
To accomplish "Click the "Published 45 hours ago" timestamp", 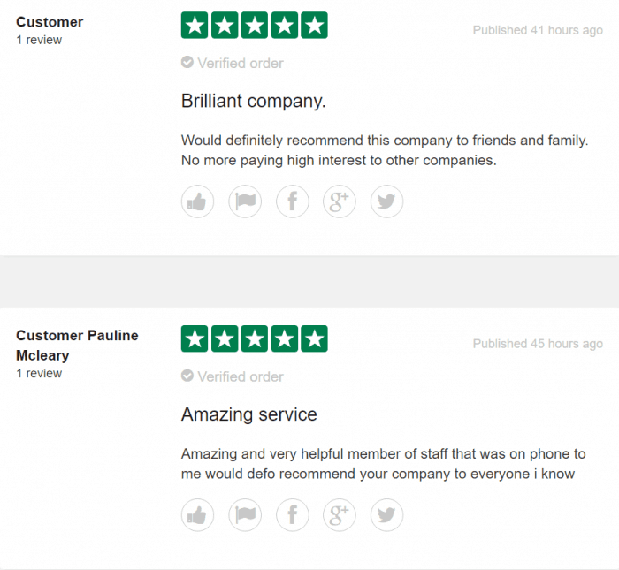I will tap(538, 344).
